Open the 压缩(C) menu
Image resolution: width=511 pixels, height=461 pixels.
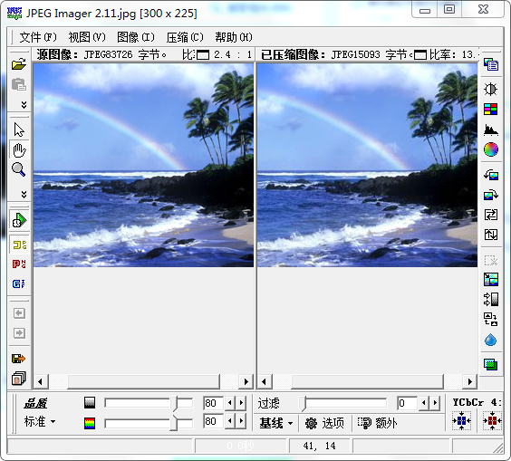click(185, 37)
